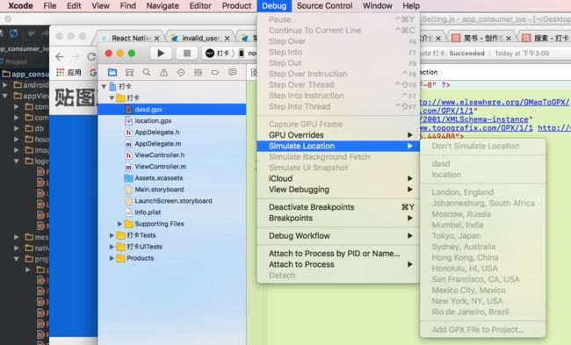This screenshot has width=571, height=345.
Task: Select location.gpx file
Action: 153,120
